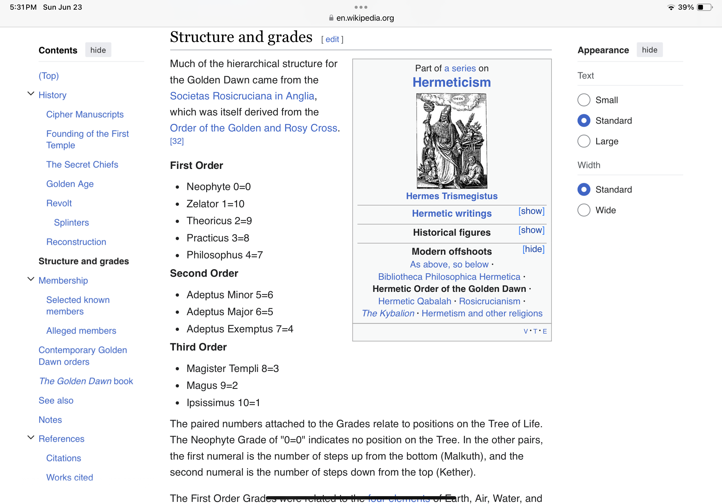
Task: Jump to Golden Age section
Action: click(70, 184)
